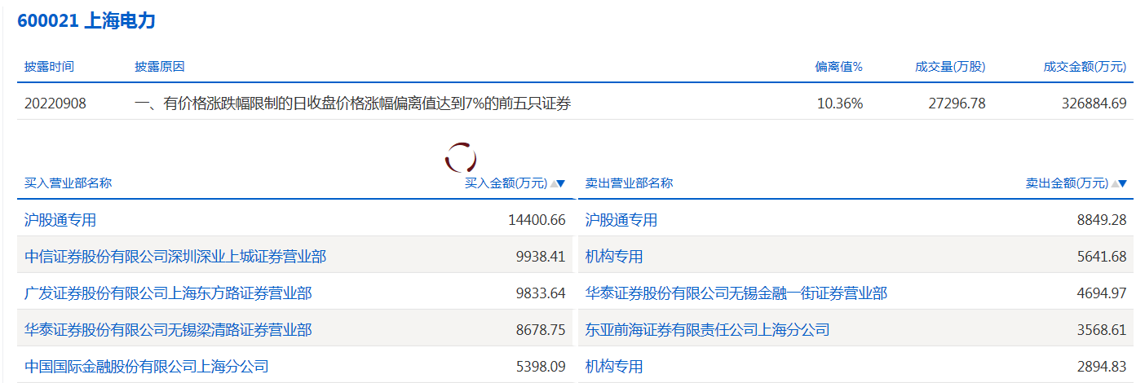
Task: Click descending sort arrow for 卖出金额
Action: pos(1122,183)
